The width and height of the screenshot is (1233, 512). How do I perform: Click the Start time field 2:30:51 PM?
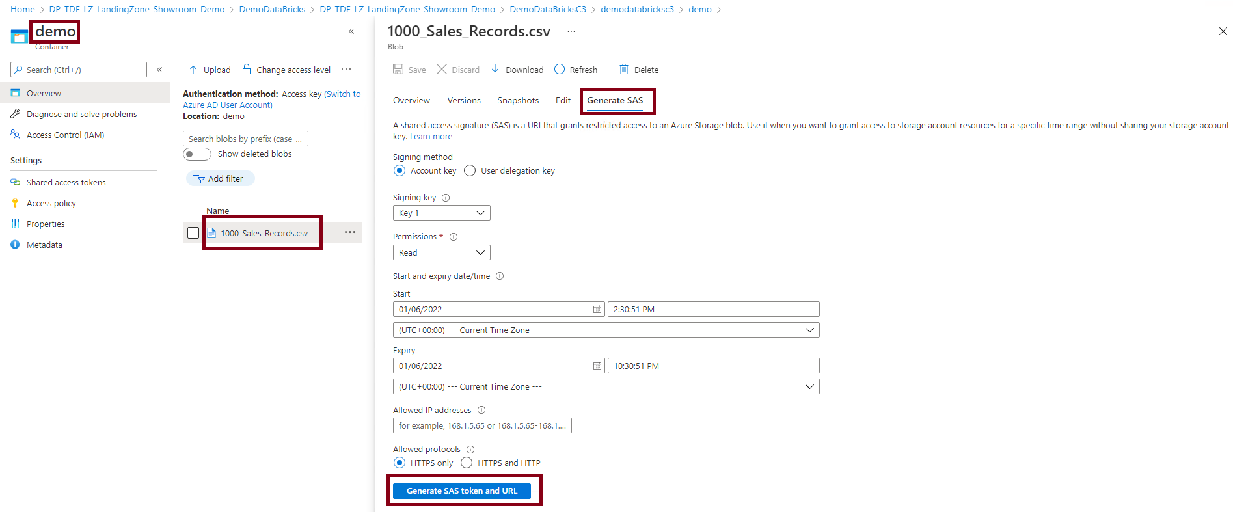714,309
